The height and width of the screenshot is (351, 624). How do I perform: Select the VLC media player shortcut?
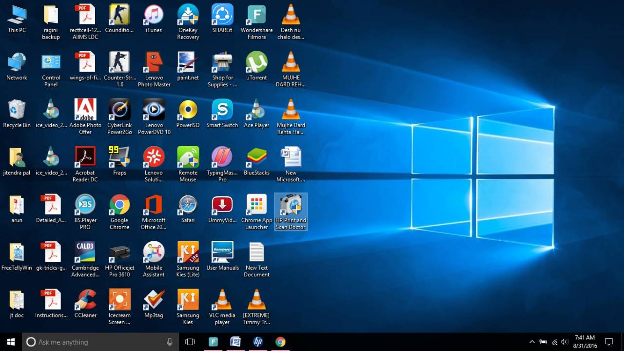click(x=222, y=307)
